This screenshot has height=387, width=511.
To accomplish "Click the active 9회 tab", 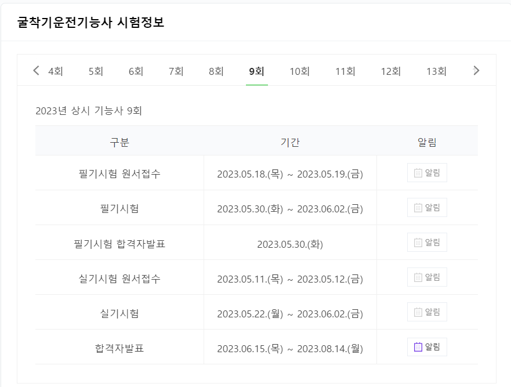I will coord(256,71).
